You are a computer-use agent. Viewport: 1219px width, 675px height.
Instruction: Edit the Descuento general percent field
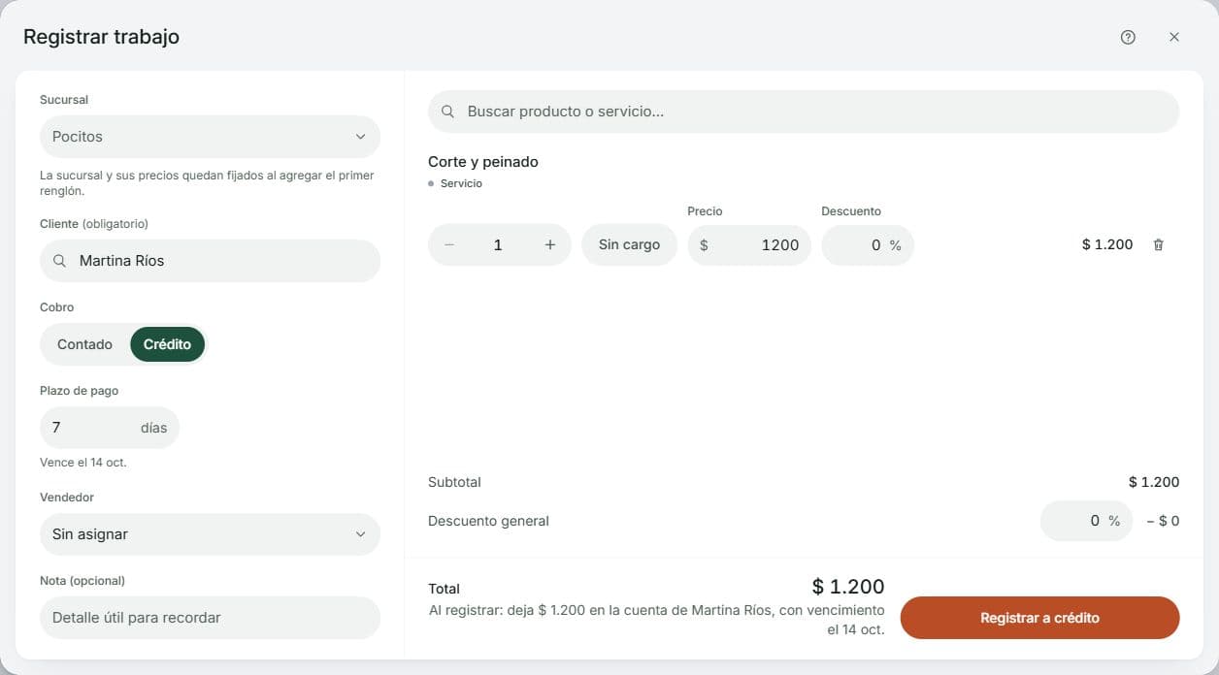(1086, 521)
